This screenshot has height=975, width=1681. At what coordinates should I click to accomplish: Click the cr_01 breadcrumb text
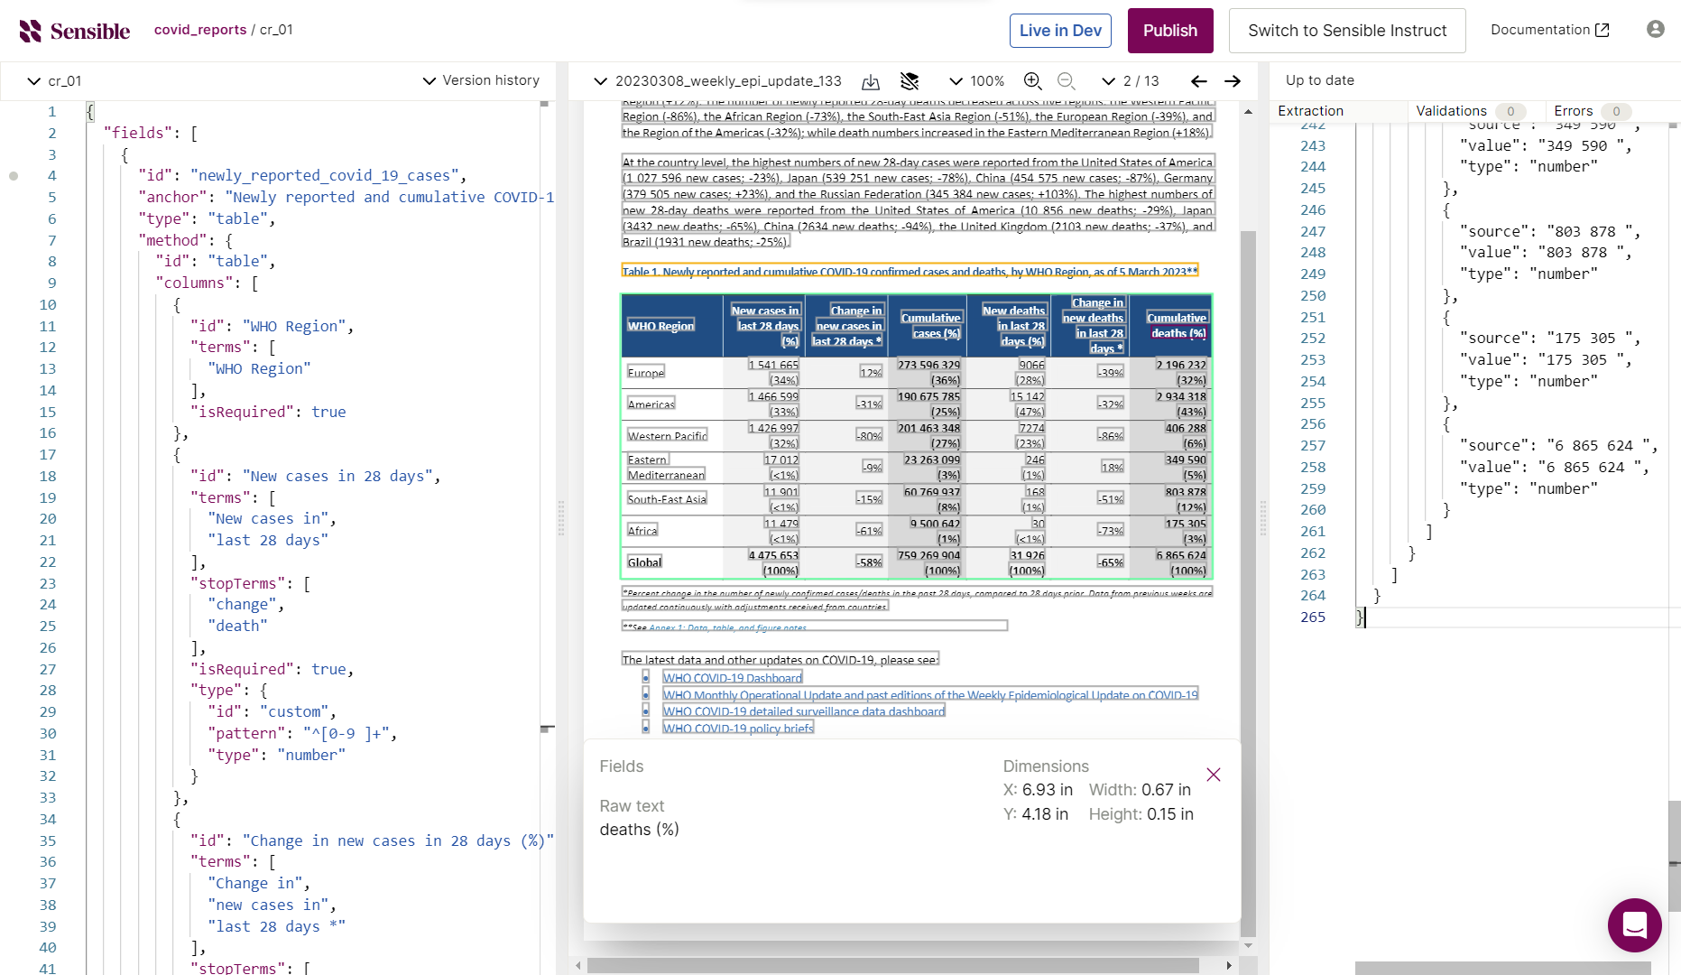coord(276,30)
